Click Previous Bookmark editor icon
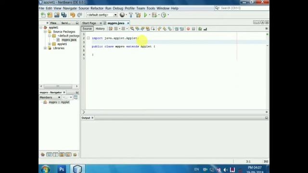This screenshot has height=173, width=308. (159, 29)
